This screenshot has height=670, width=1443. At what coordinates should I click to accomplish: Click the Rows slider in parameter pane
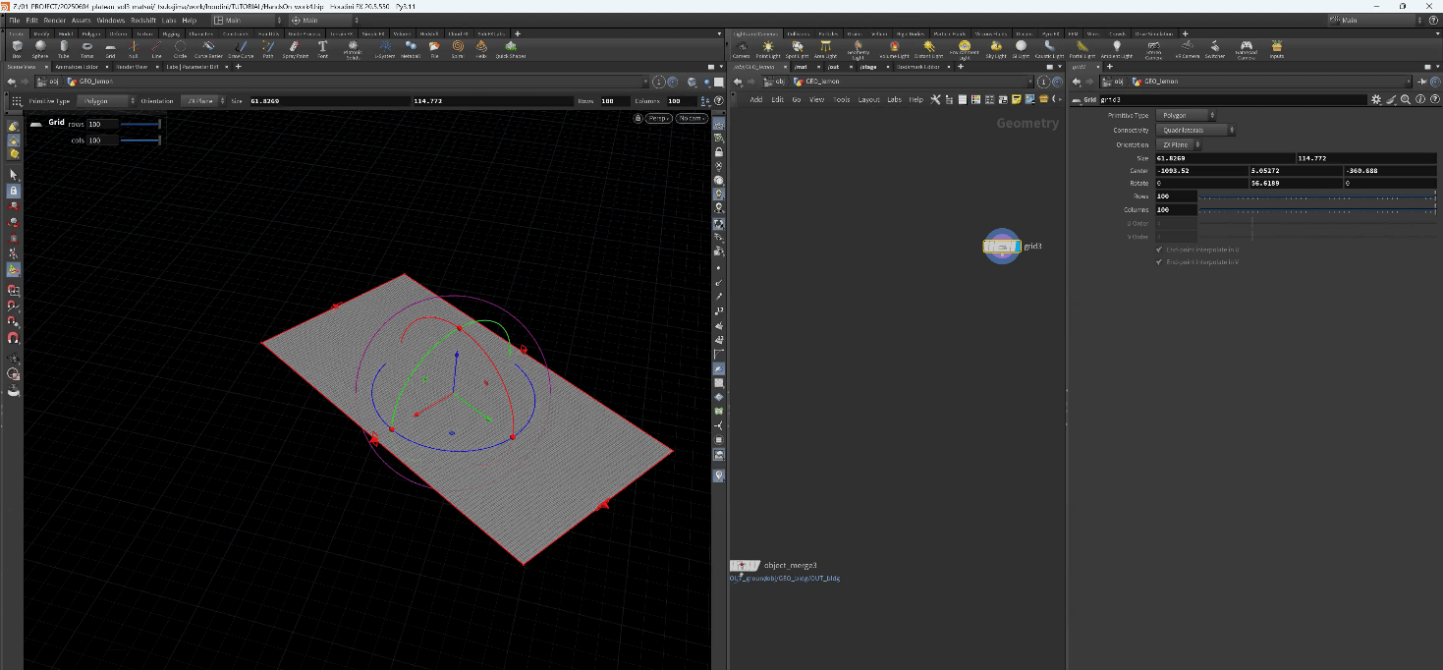click(1316, 196)
